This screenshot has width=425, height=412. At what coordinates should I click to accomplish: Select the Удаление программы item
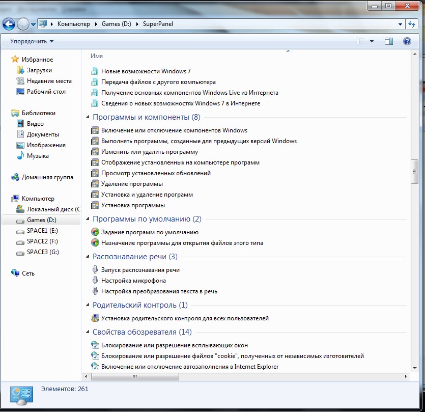[x=132, y=184]
